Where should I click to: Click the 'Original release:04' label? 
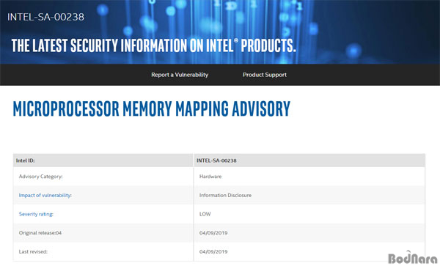coord(40,233)
